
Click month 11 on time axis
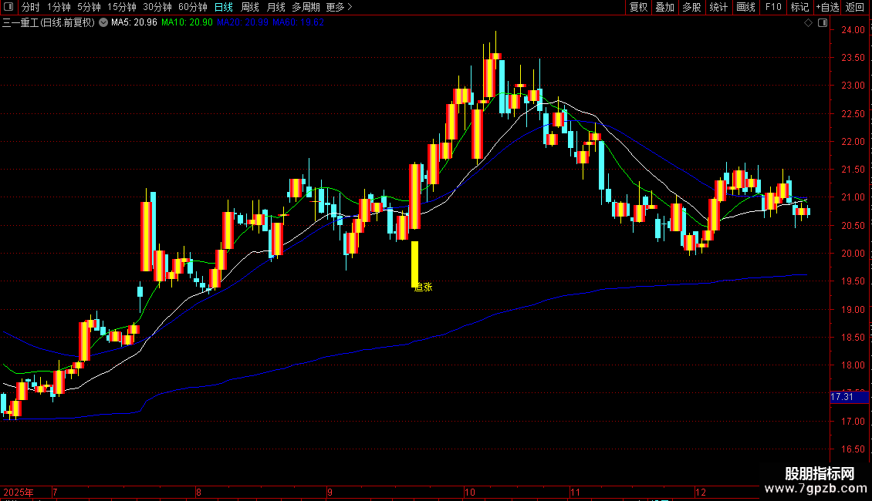(x=574, y=492)
